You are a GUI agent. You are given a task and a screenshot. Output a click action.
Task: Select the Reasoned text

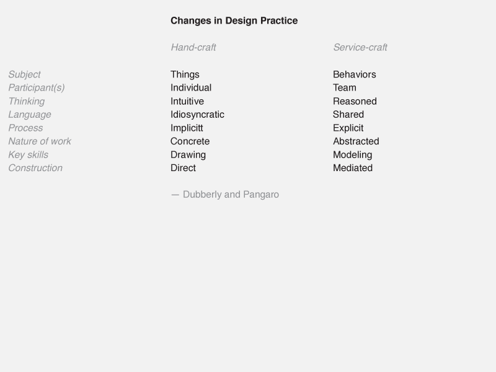(x=355, y=101)
